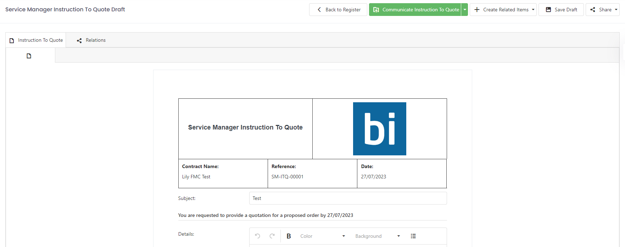Click the quotation request sentence text
The width and height of the screenshot is (625, 247).
coord(266,215)
